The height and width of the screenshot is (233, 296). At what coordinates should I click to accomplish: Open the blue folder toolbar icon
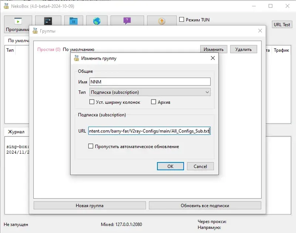[x=73, y=21]
